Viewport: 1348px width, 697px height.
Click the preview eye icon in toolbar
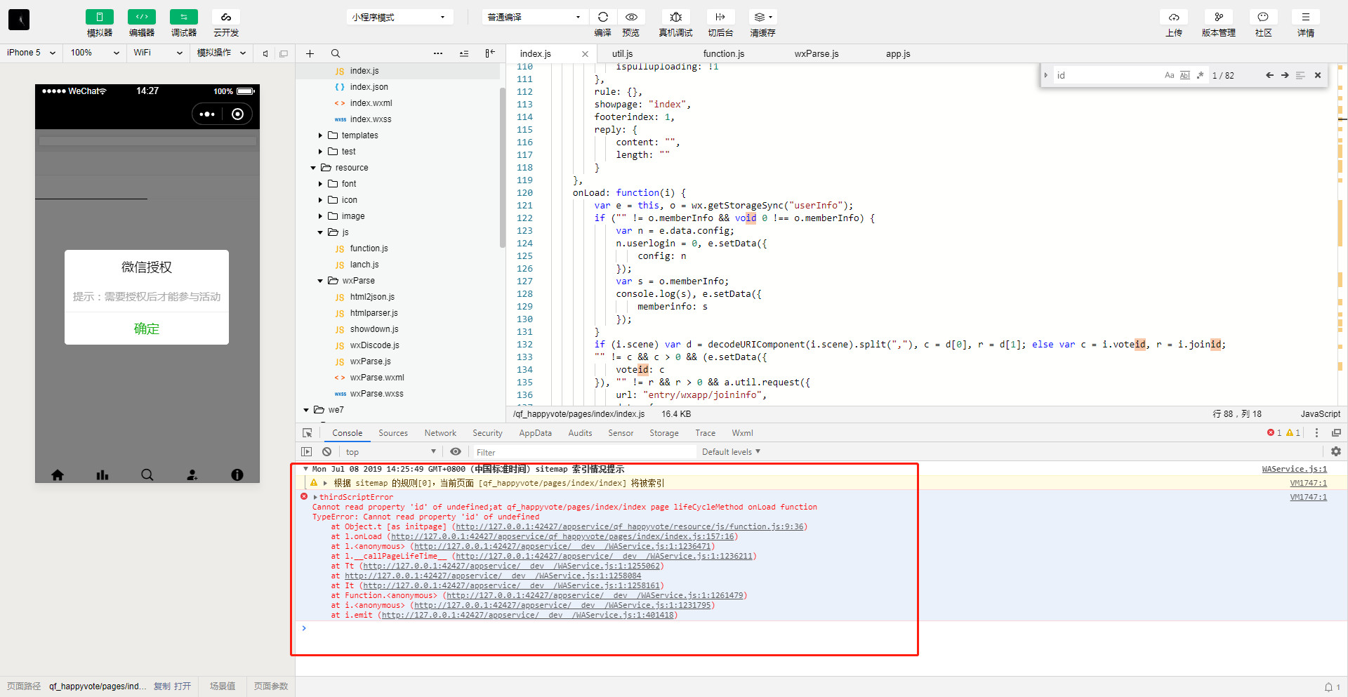[631, 18]
